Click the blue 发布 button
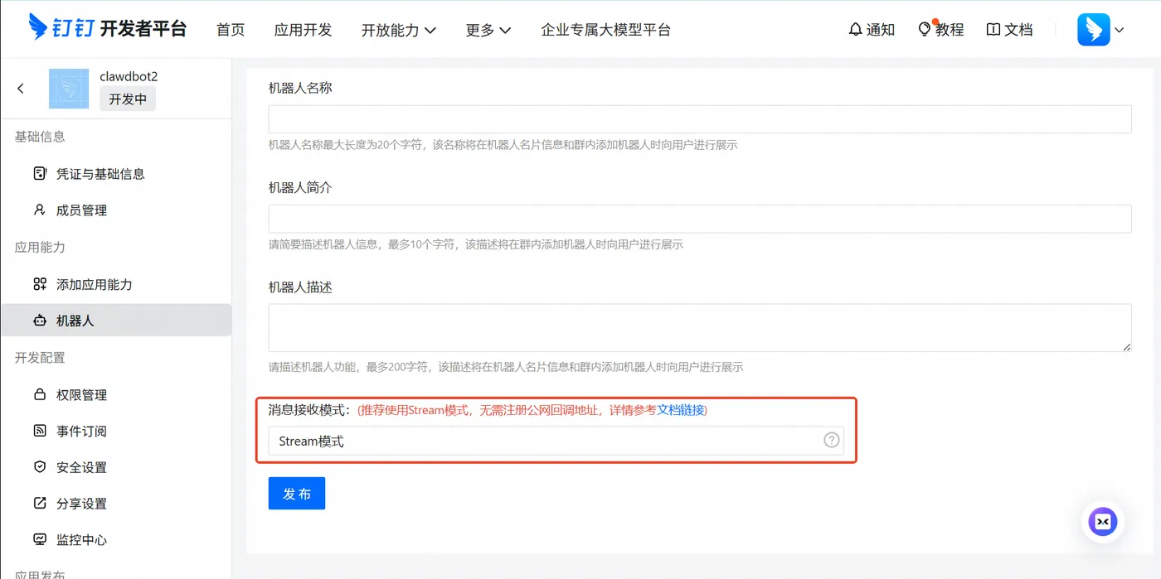The width and height of the screenshot is (1161, 579). pyautogui.click(x=297, y=493)
